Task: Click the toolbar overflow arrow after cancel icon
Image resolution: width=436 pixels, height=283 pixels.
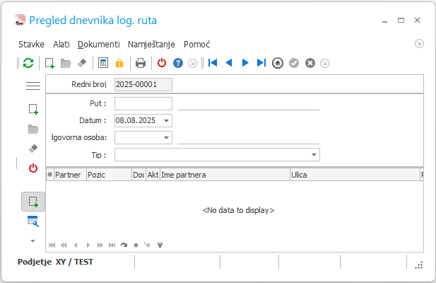Action: pos(324,64)
